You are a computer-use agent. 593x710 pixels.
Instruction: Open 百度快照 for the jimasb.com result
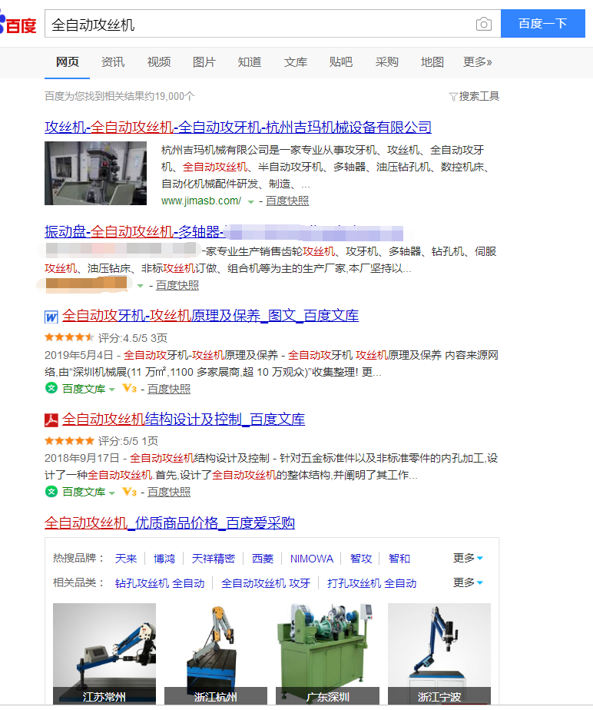[x=287, y=201]
